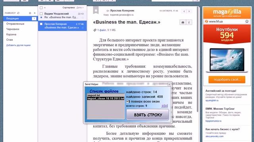Step to previous line in Send Helper
Image resolution: width=254 pixels, height=142 pixels.
(163, 106)
